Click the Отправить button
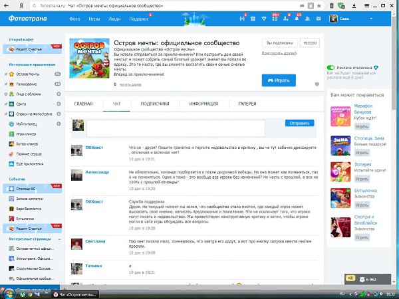 click(299, 123)
